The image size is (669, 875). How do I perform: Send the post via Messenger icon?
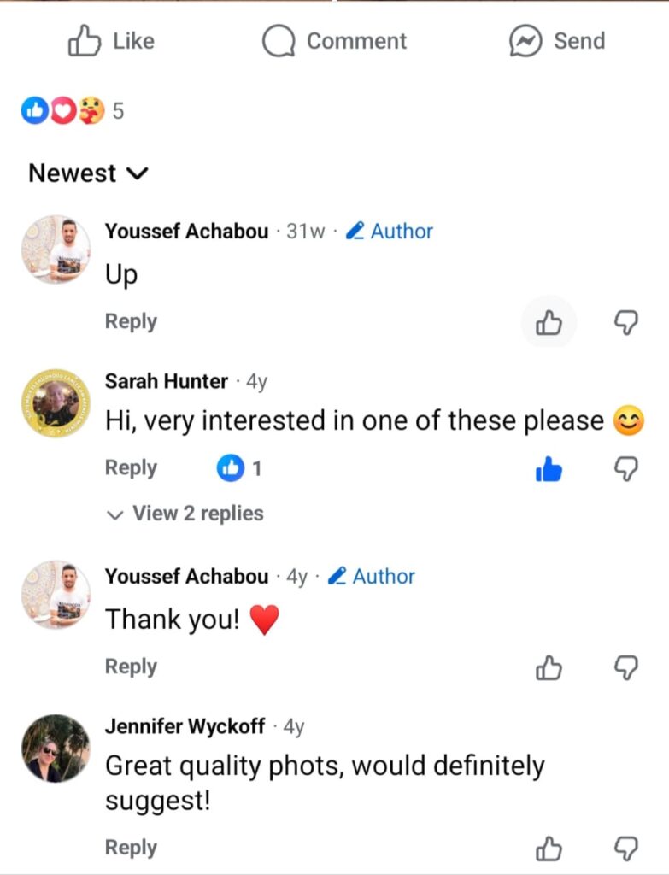tap(556, 41)
